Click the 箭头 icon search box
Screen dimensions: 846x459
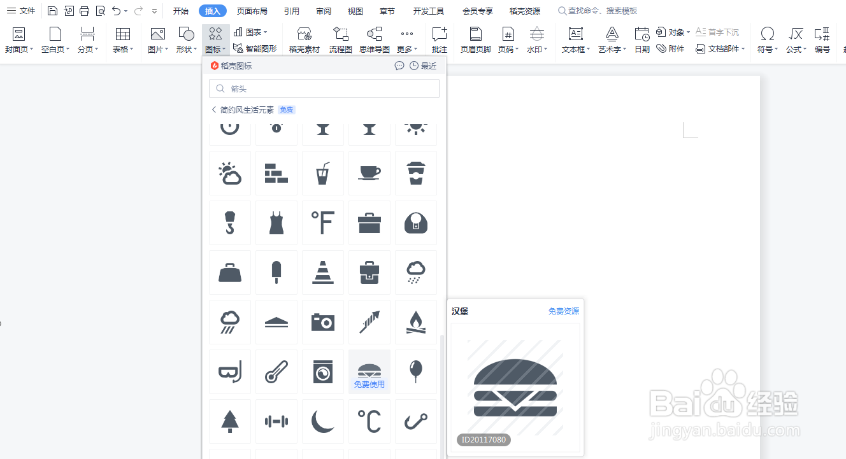[x=324, y=88]
